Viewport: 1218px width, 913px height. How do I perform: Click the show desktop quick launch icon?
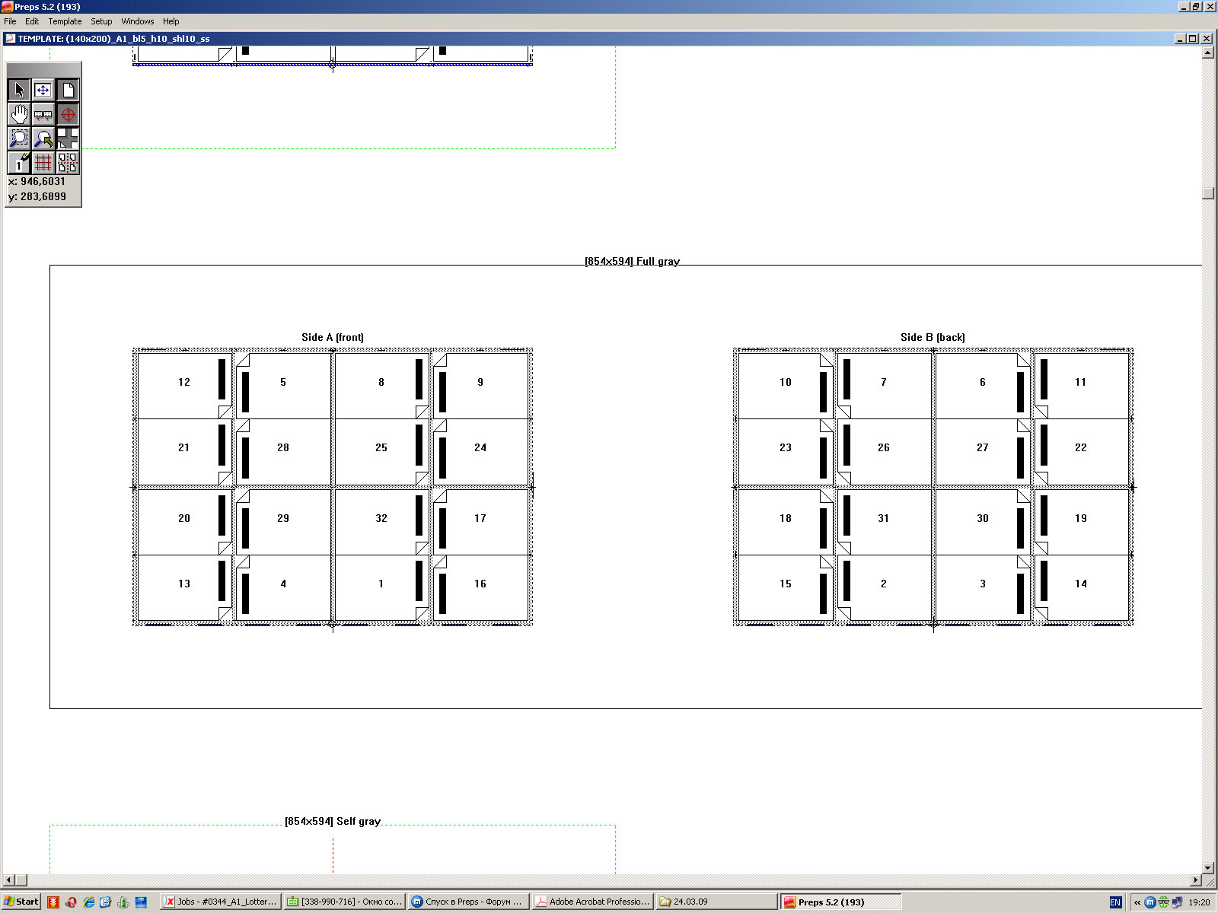(141, 902)
